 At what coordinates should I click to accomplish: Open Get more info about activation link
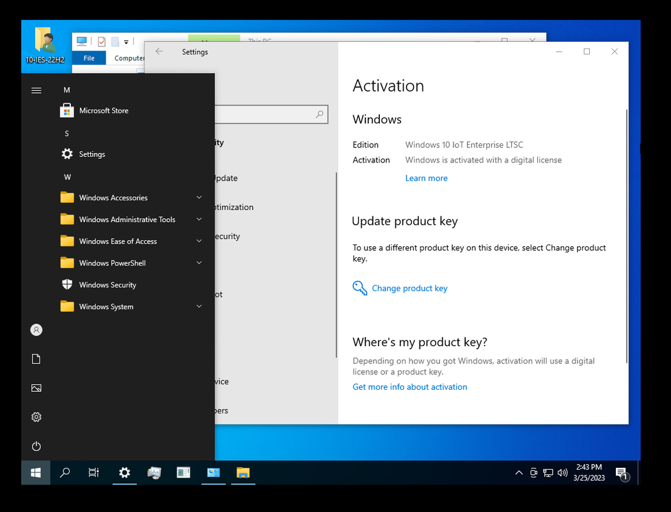(x=409, y=387)
